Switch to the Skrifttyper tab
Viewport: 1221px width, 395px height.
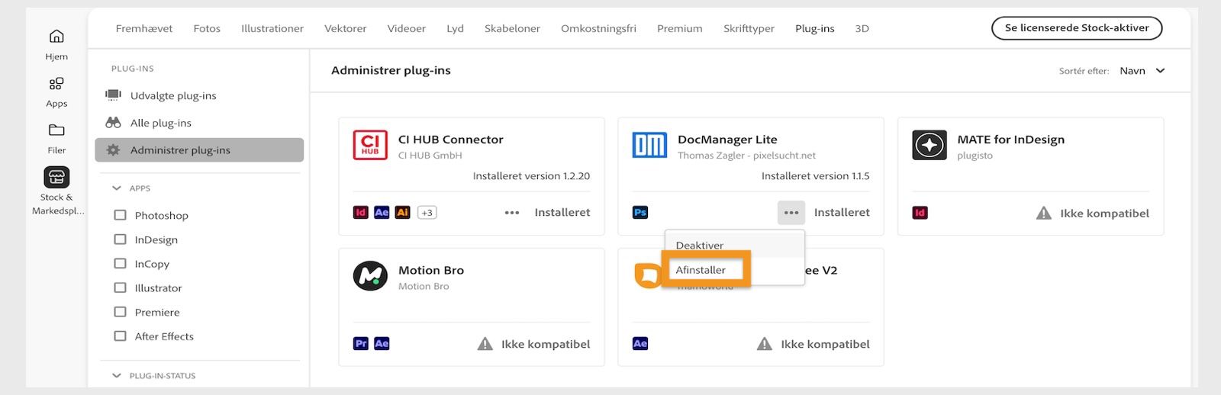tap(749, 28)
